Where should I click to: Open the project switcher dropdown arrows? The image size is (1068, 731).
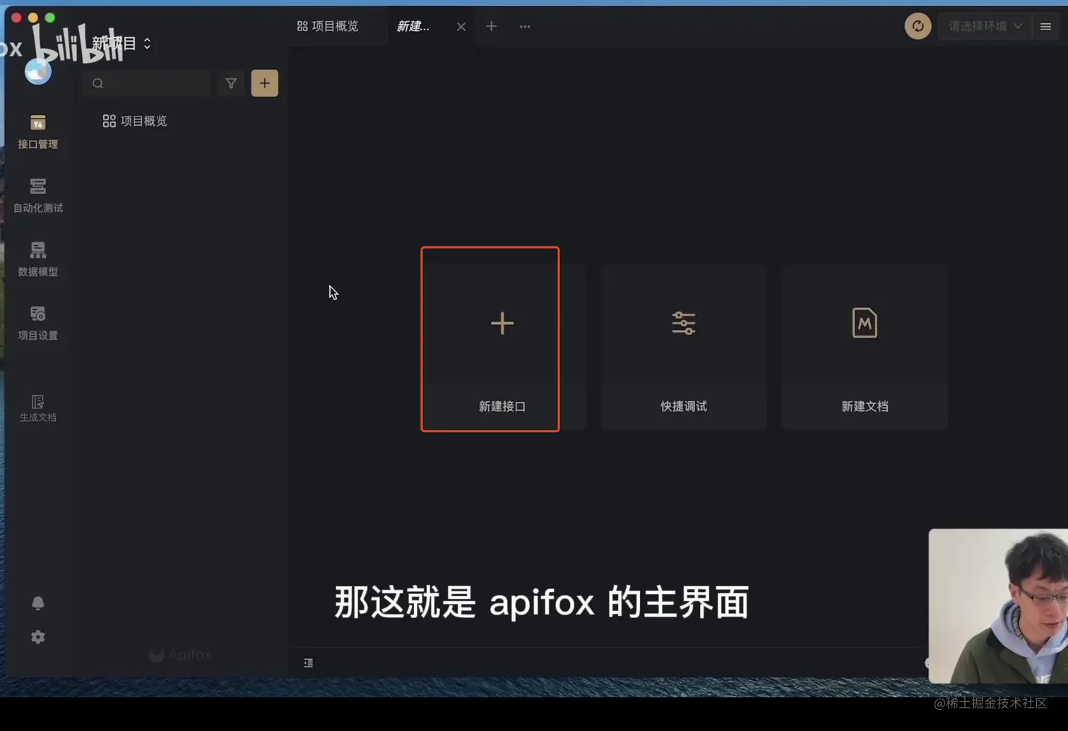(147, 43)
